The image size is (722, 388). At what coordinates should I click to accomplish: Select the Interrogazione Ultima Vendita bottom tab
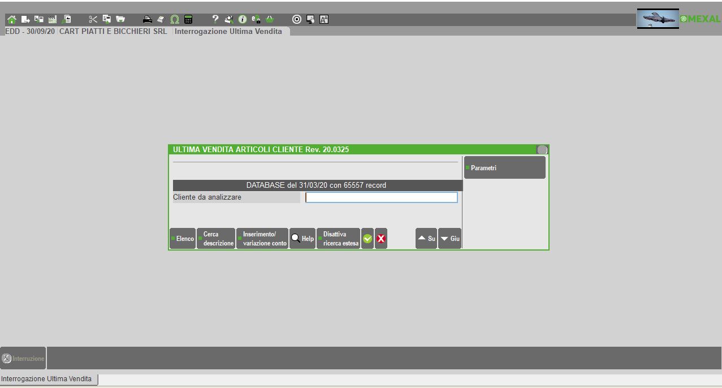[49, 379]
